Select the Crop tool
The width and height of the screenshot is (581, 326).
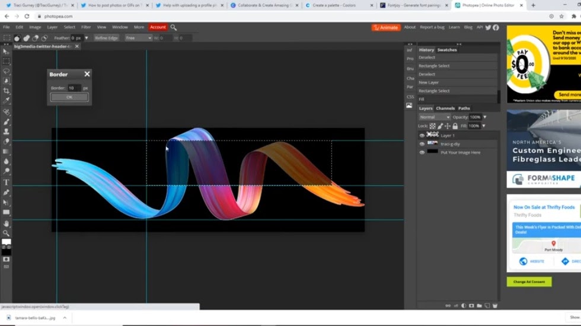pyautogui.click(x=6, y=91)
